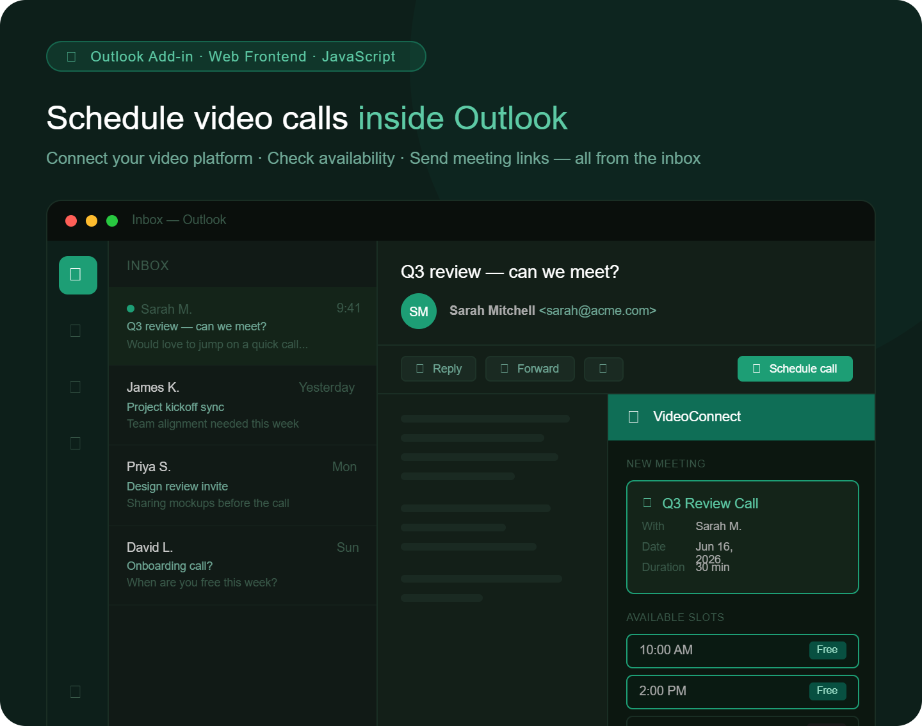Click the Schedule call button
The image size is (922, 726).
tap(795, 369)
